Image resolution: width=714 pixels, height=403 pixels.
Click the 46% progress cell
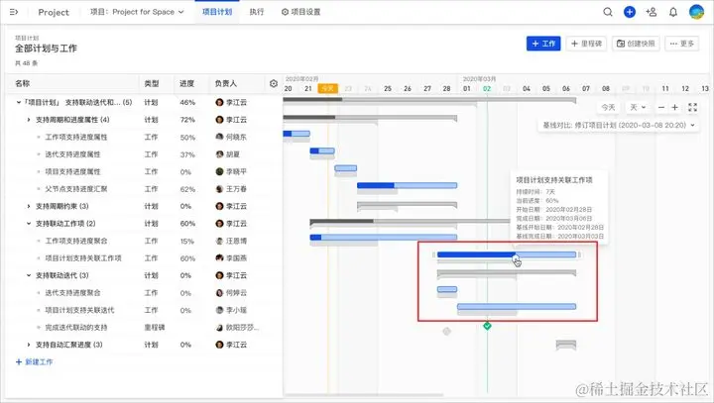point(187,102)
